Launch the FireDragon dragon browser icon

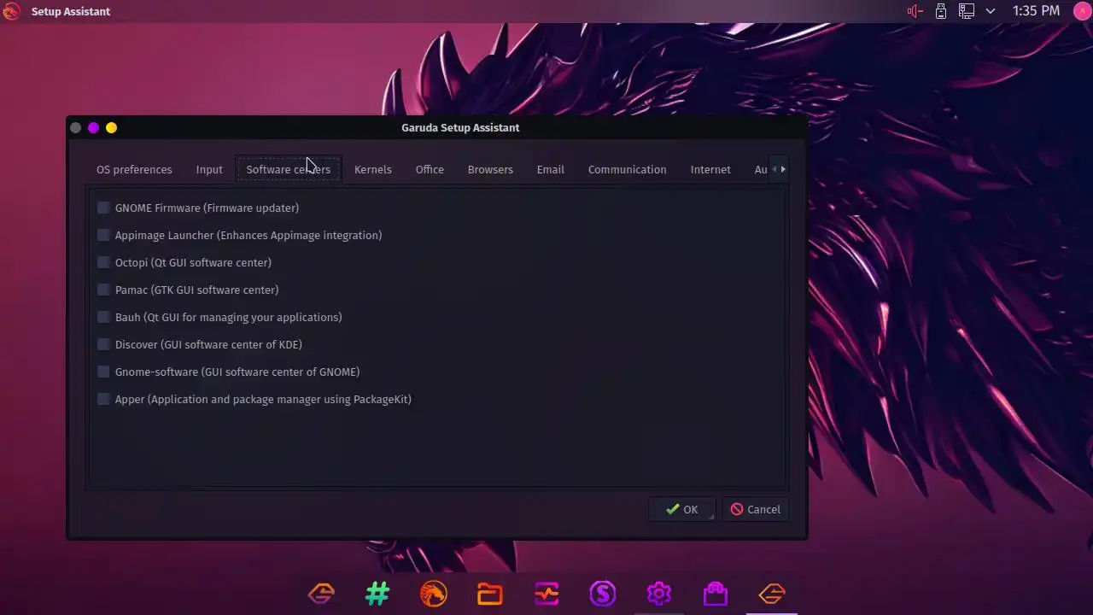pyautogui.click(x=434, y=593)
